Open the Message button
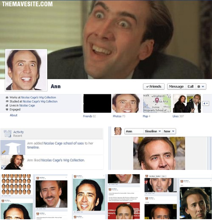This screenshot has width=212, height=222. point(176,87)
